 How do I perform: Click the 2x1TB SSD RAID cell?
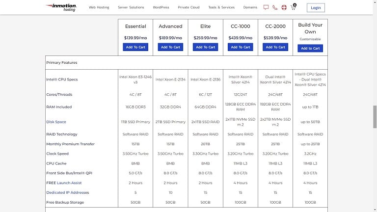[205, 122]
